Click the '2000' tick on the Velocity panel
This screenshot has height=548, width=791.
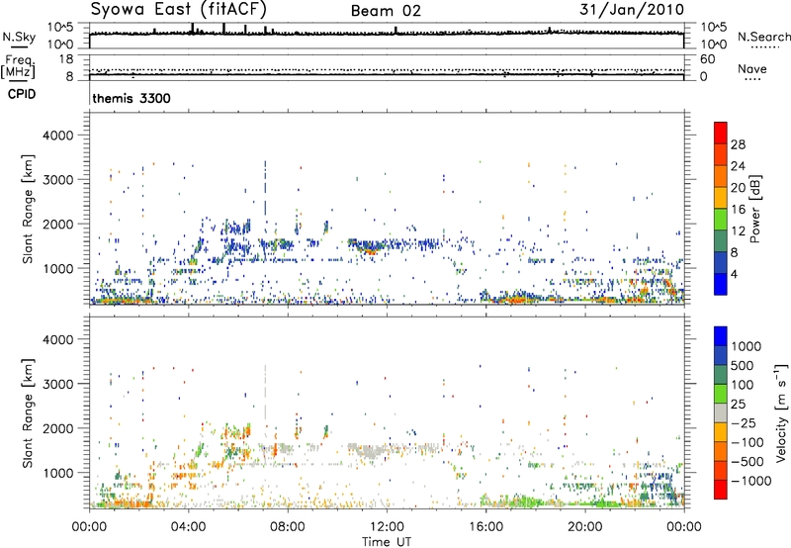pos(58,428)
